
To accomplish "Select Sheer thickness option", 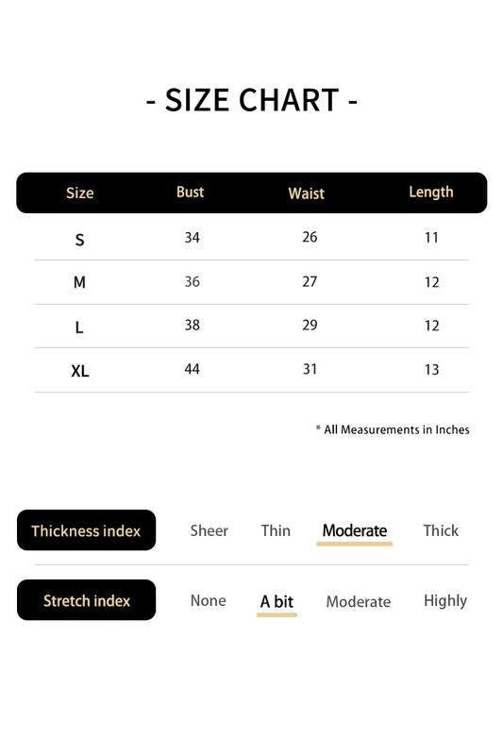I will pyautogui.click(x=209, y=530).
